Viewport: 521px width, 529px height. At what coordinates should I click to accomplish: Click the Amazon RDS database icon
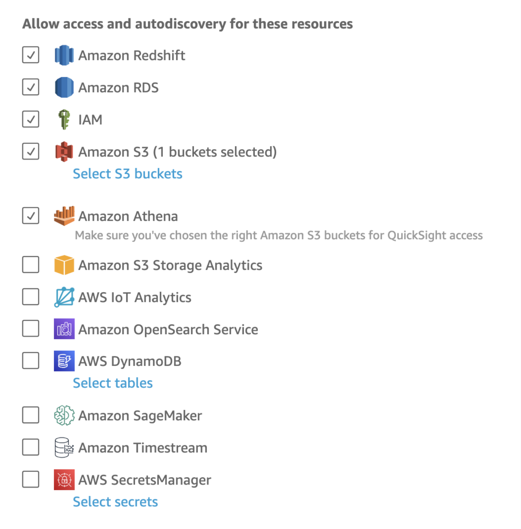click(64, 87)
